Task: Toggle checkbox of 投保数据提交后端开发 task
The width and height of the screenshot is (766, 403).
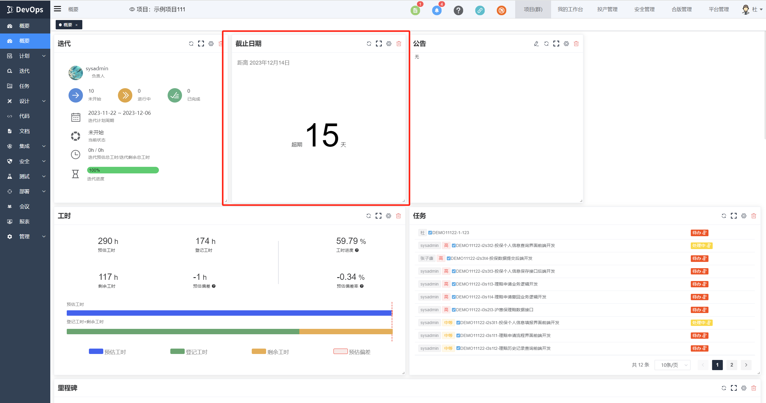Action: [448, 258]
